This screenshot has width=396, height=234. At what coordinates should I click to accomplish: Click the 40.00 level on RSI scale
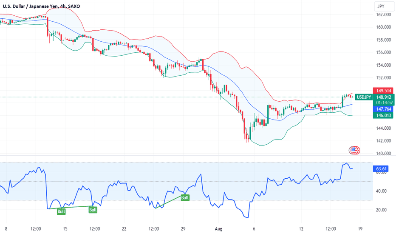click(x=381, y=191)
